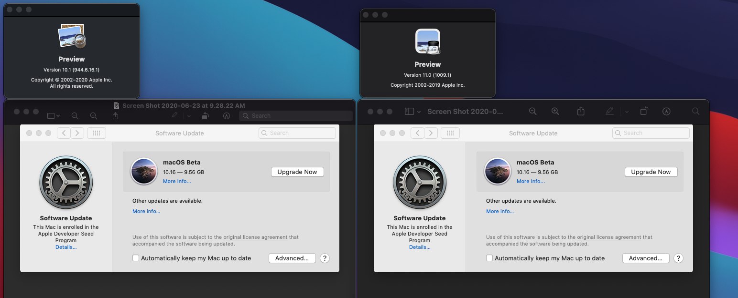The height and width of the screenshot is (298, 738).
Task: Open original license agreement link, 9.28.22 AM window
Action: tap(255, 237)
